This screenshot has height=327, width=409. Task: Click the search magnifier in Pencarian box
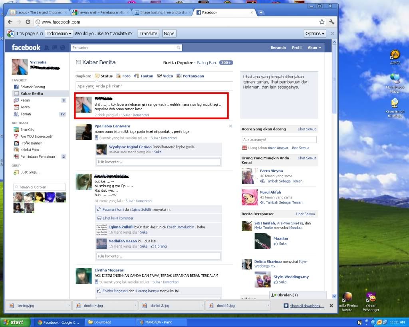pyautogui.click(x=179, y=48)
